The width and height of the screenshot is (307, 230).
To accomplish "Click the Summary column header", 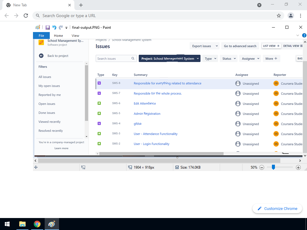I will (x=141, y=75).
